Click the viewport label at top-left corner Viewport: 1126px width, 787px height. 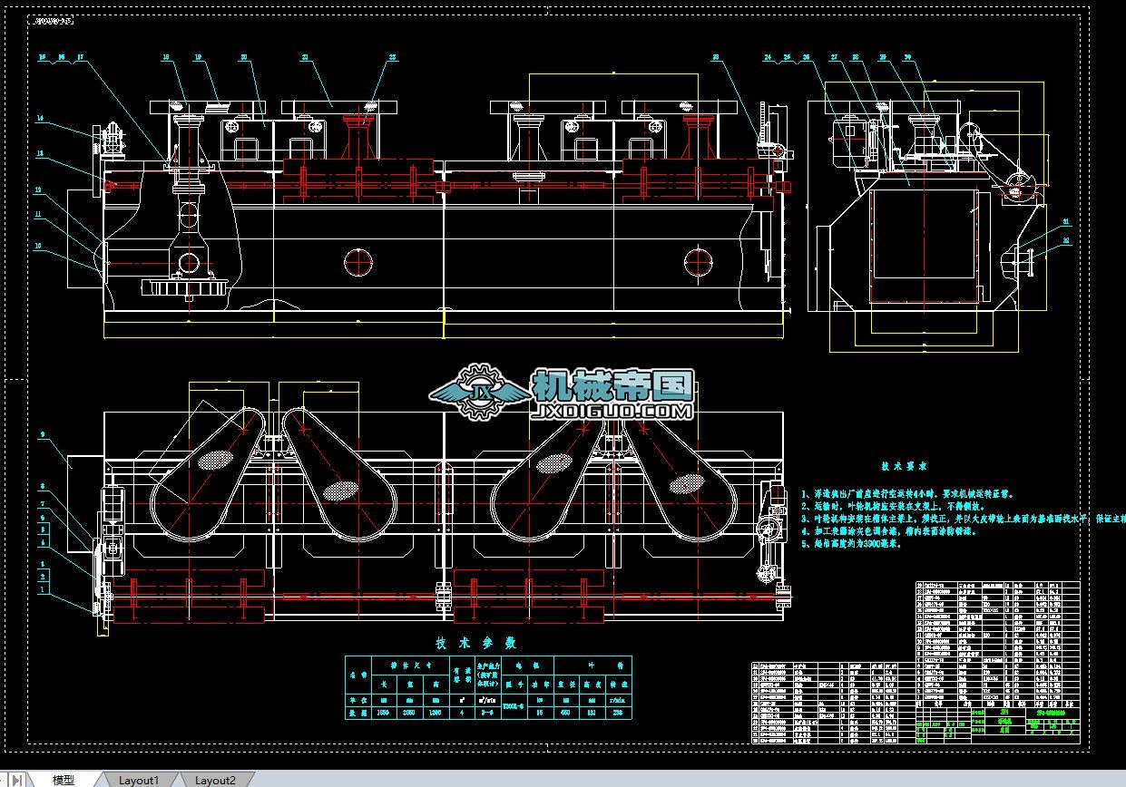54,18
